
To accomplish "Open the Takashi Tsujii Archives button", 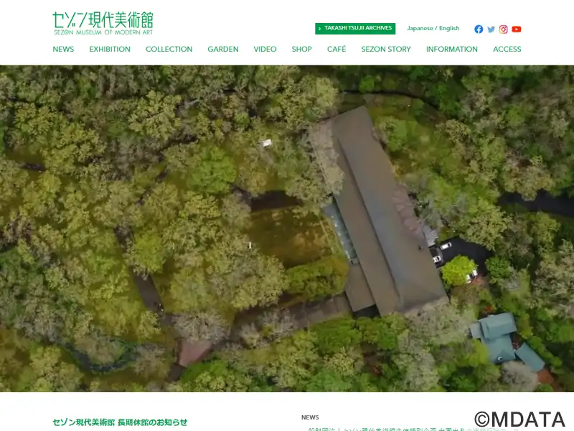I will pyautogui.click(x=355, y=29).
